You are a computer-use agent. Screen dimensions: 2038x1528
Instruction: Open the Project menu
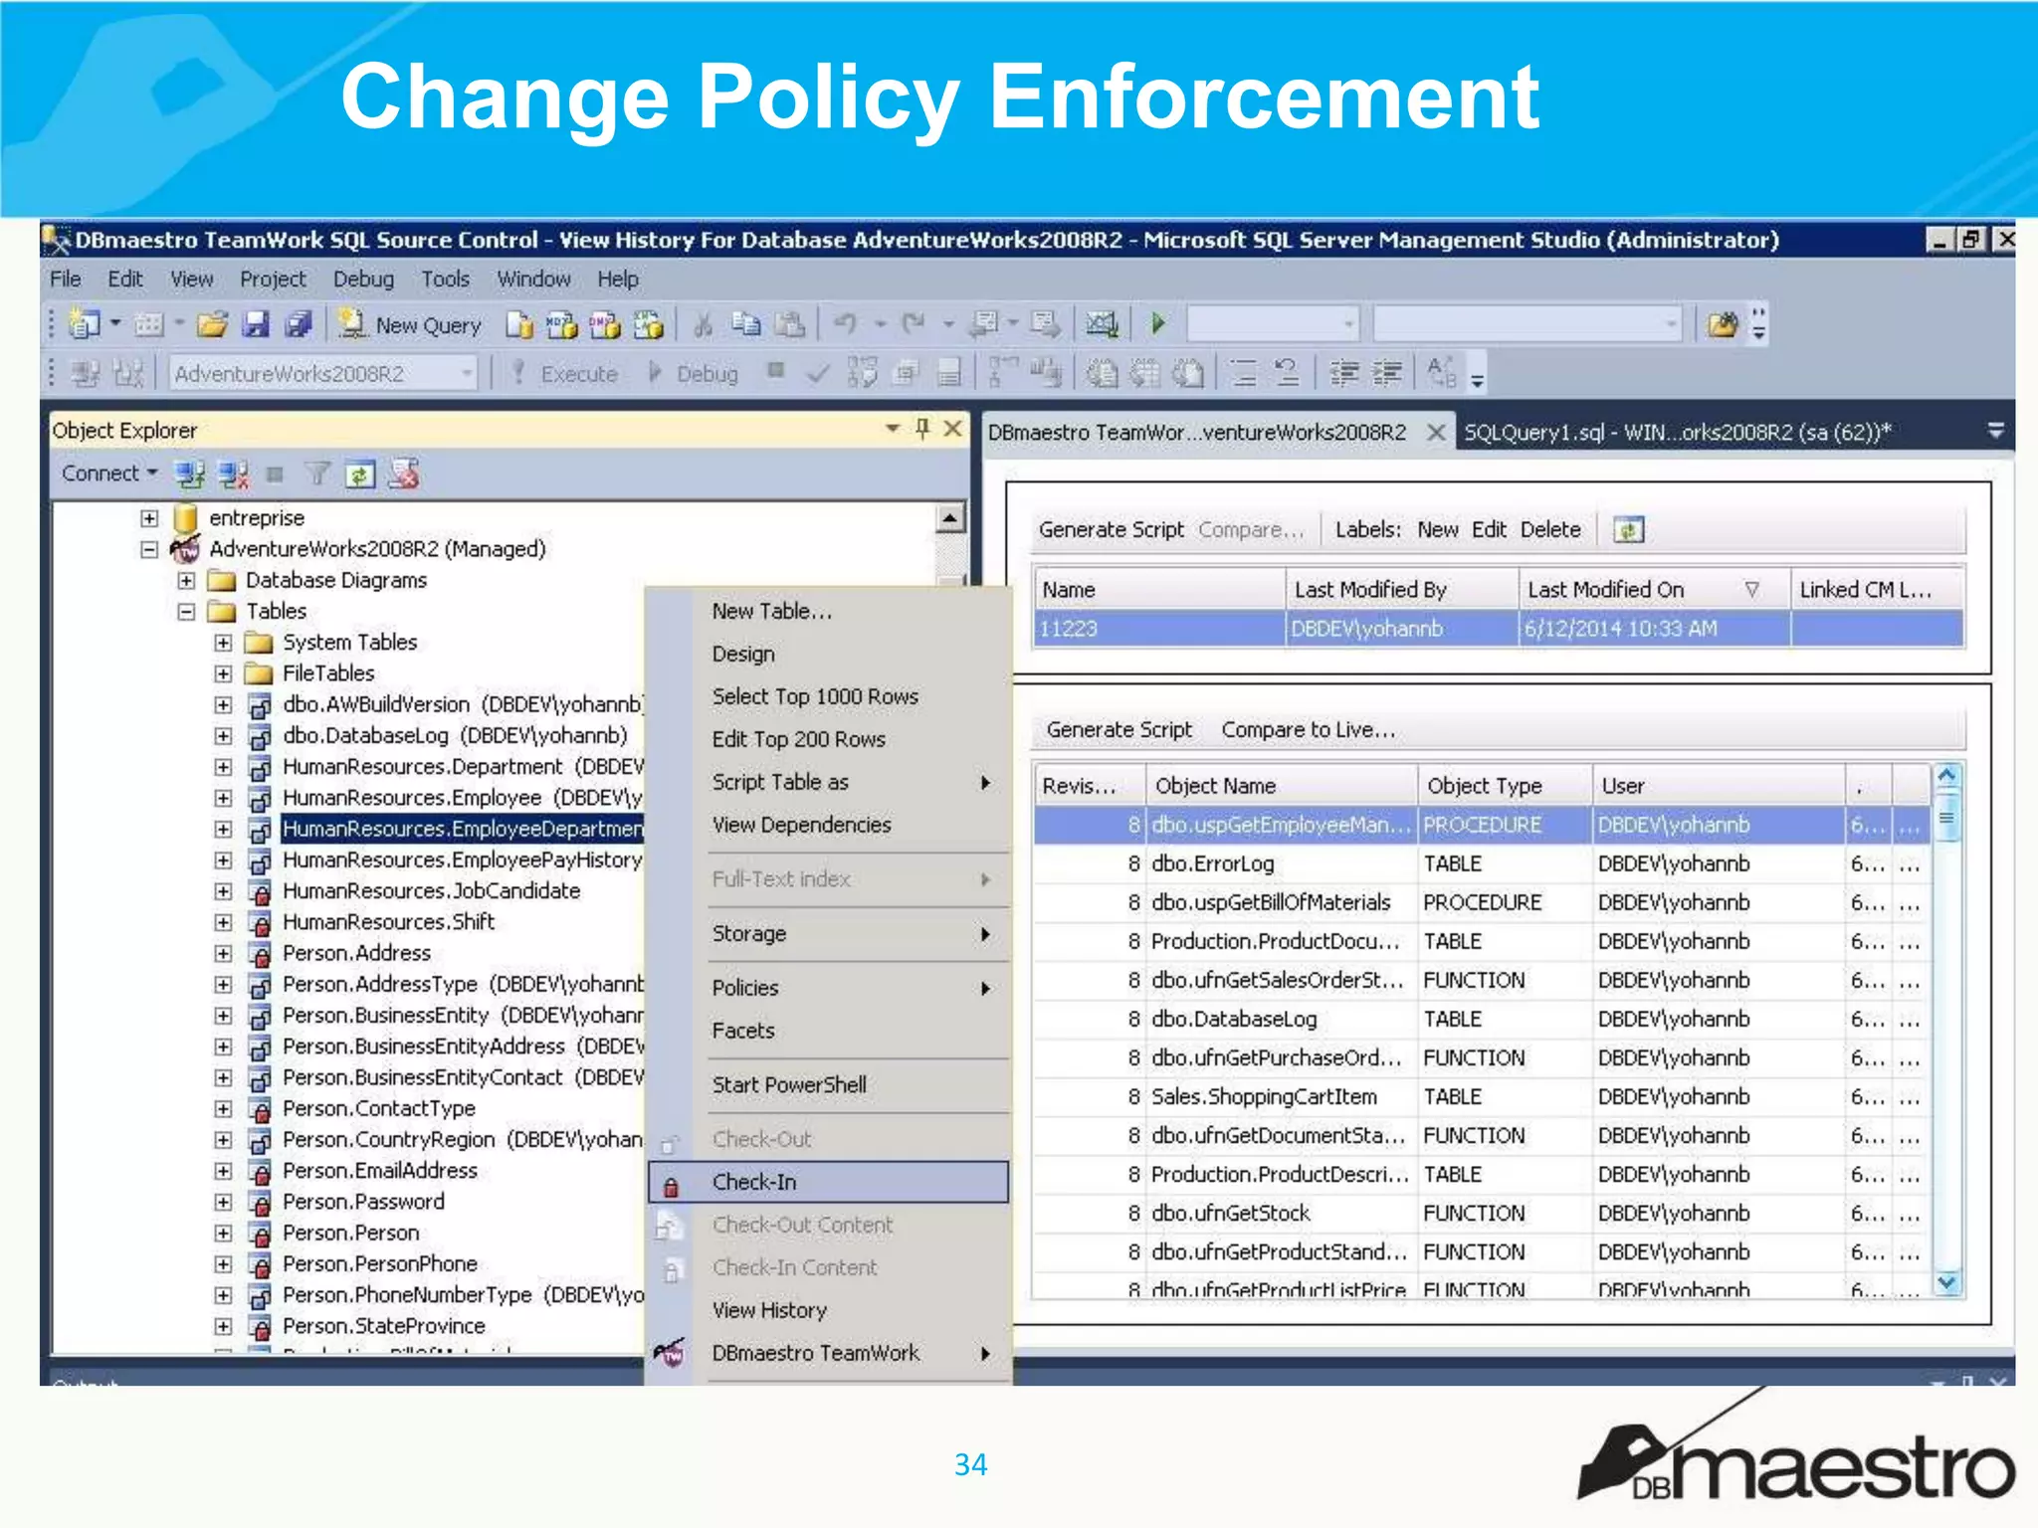coord(273,280)
